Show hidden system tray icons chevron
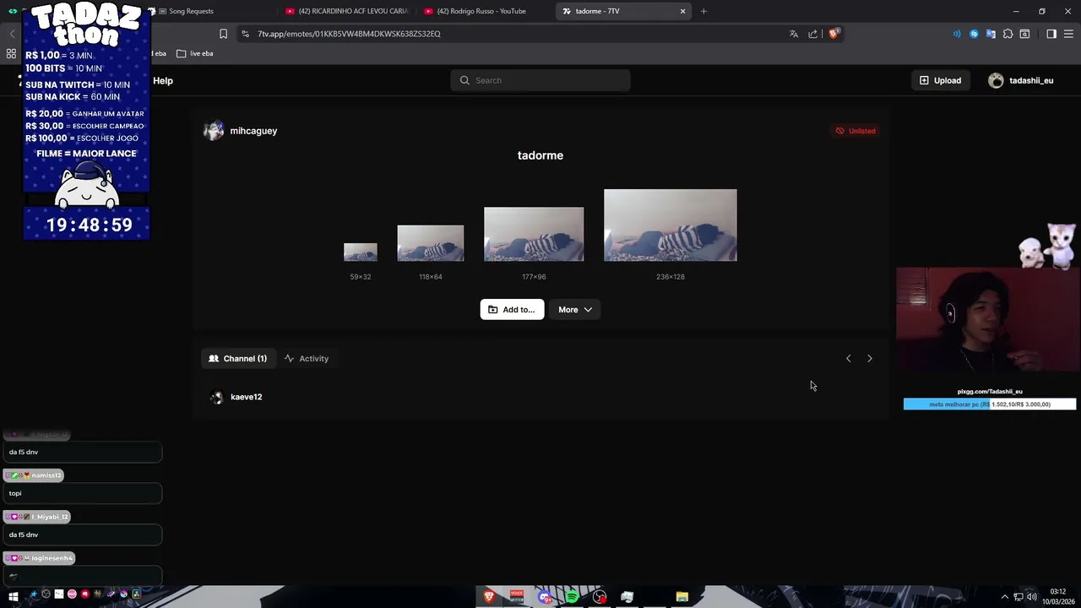Screen dimensions: 1081x608 coord(1005,597)
